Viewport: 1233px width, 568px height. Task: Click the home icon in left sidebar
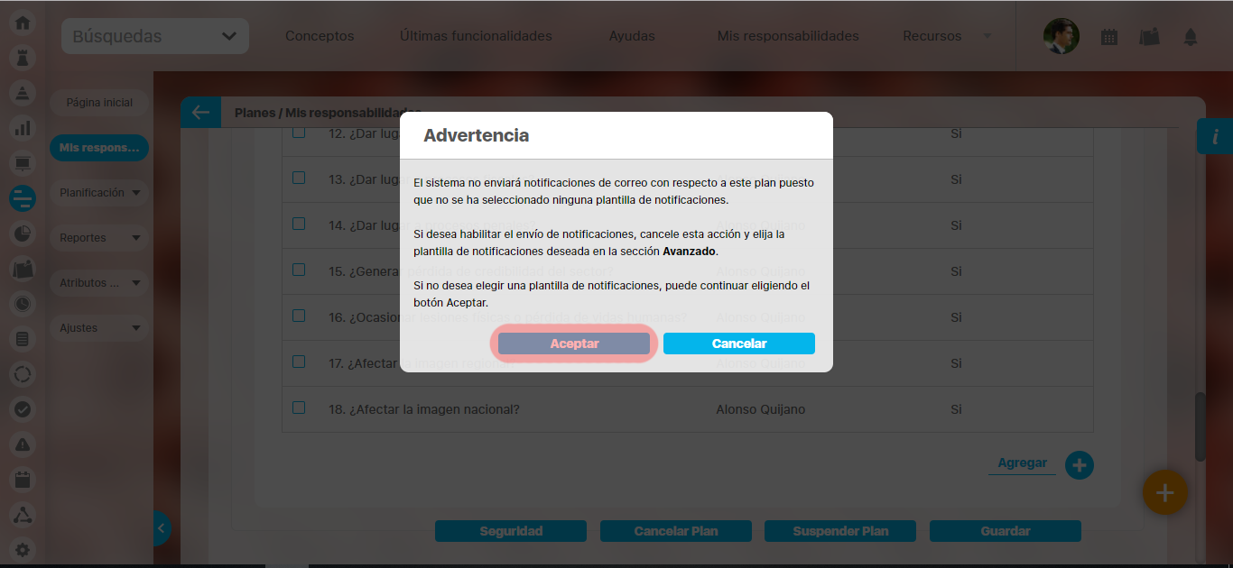coord(23,23)
